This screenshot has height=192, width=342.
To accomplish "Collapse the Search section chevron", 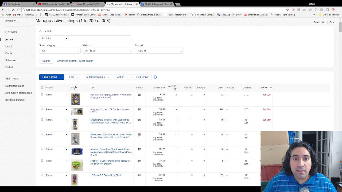I will click(x=41, y=31).
